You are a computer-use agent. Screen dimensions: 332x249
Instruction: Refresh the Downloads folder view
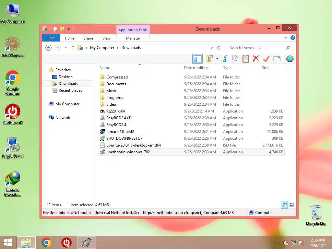(219, 48)
